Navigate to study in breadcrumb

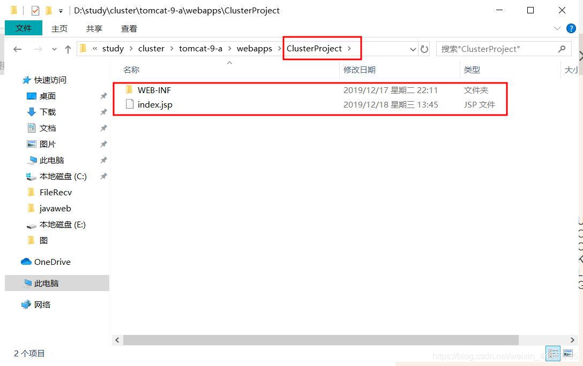click(113, 49)
